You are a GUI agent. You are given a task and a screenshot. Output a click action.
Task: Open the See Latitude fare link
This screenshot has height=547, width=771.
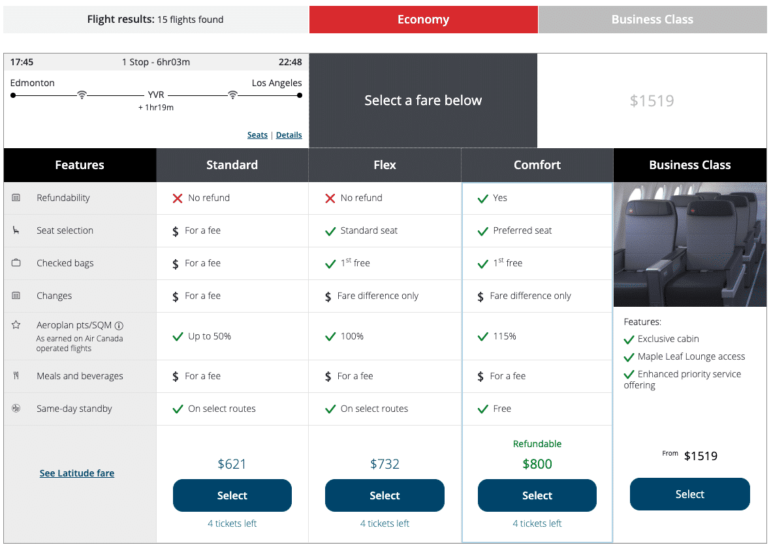coord(77,473)
